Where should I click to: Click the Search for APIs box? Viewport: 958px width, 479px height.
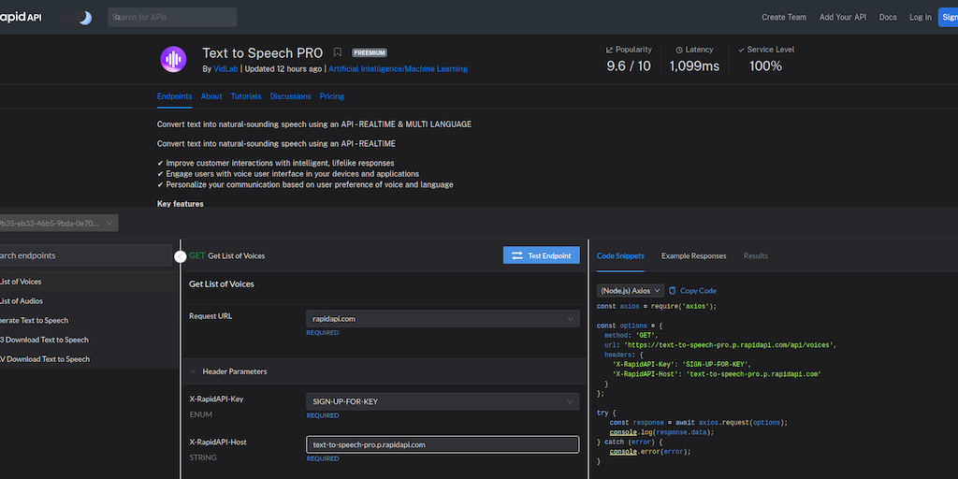173,17
